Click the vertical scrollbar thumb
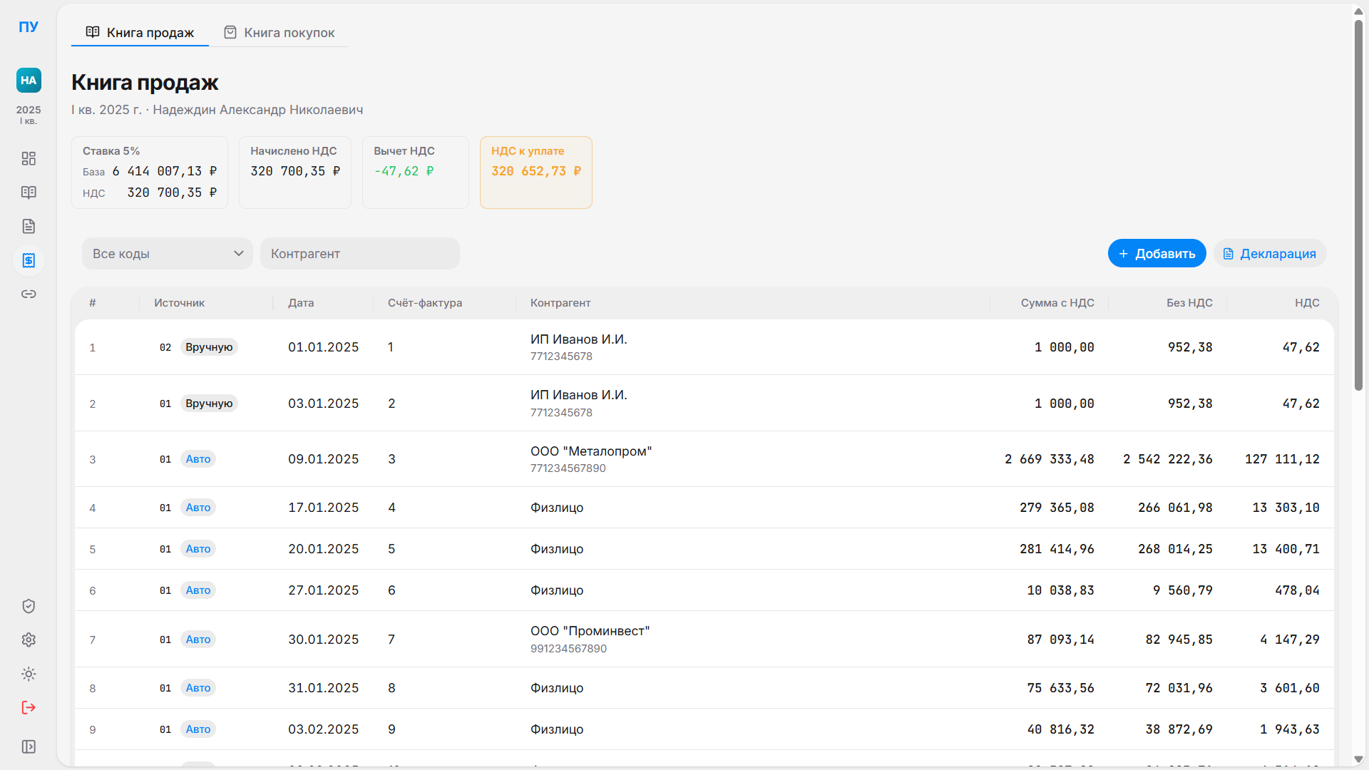Screen dimensions: 1369x770 1358,207
